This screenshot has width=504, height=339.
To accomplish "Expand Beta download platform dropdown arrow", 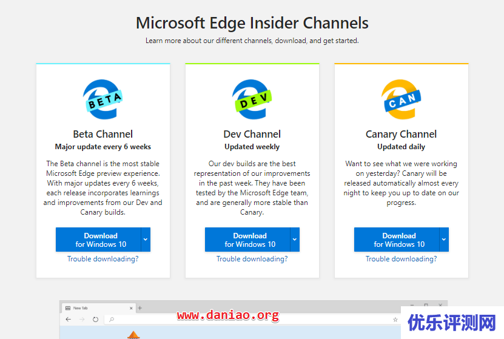I will [x=146, y=240].
